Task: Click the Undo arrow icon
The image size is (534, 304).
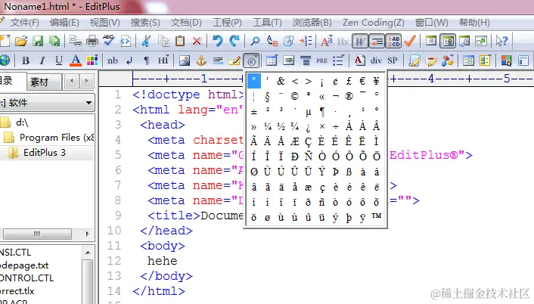Action: pyautogui.click(x=217, y=41)
